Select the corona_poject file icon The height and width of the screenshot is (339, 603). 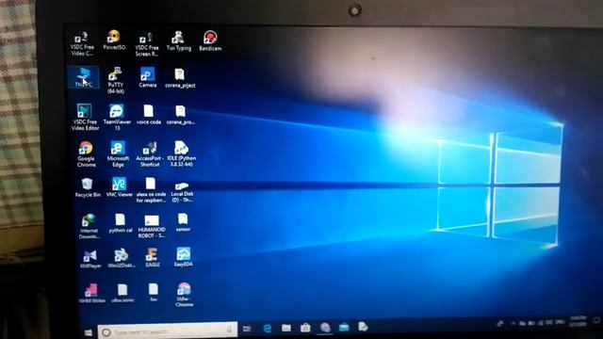point(180,78)
